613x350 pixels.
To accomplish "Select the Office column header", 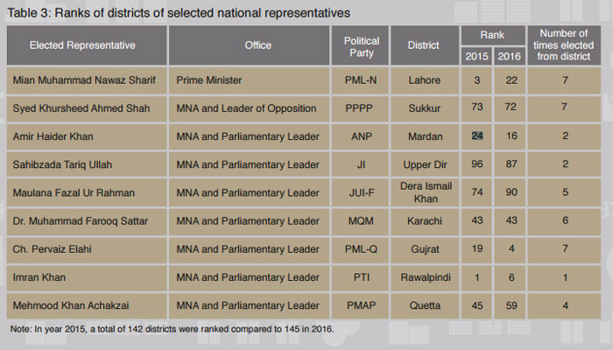I will pos(250,45).
